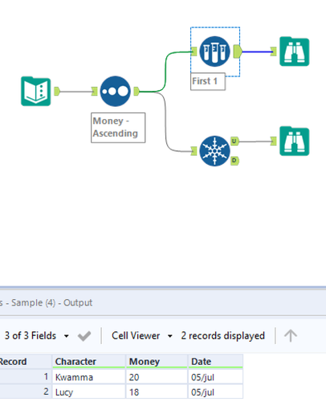
Task: Click the up arrow in results toolbar
Action: (291, 336)
